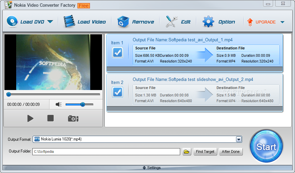Image resolution: width=295 pixels, height=173 pixels.
Task: Click the UPGRADE arrow icon
Action: click(250, 22)
